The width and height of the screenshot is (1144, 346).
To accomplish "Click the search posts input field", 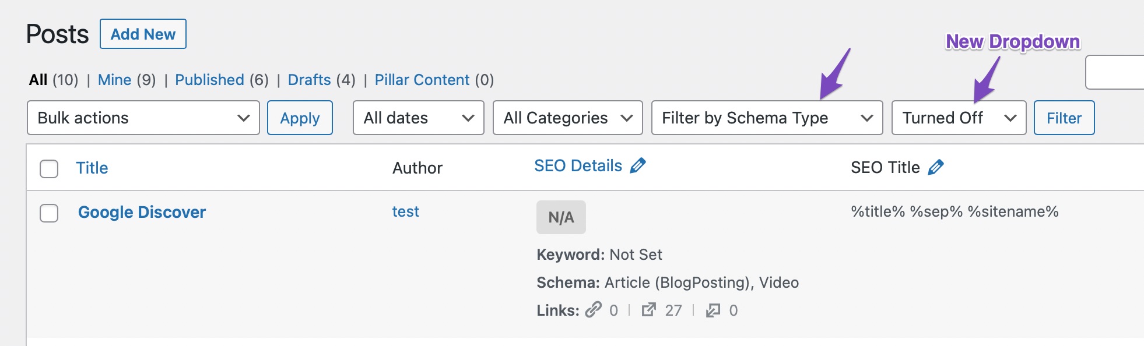I will coord(1115,72).
